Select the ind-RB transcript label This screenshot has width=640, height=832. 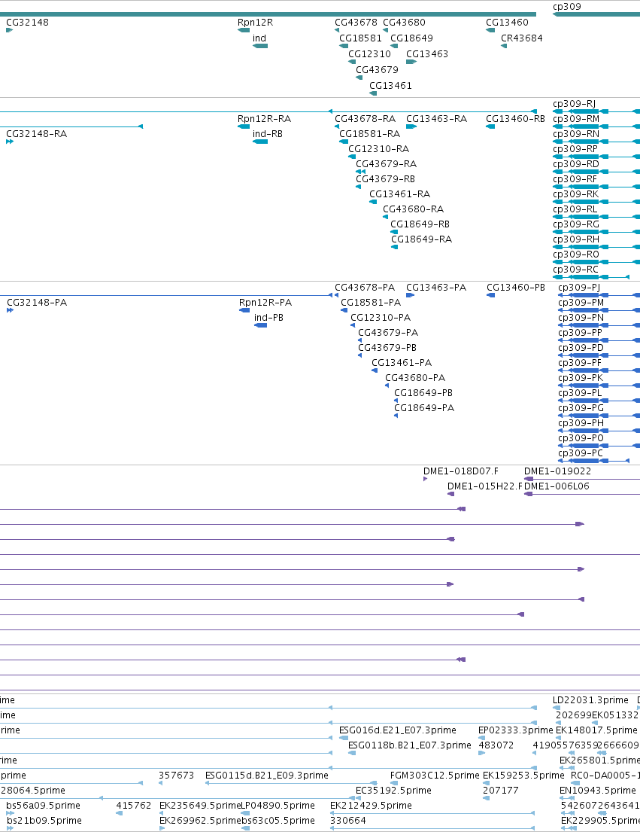point(267,134)
